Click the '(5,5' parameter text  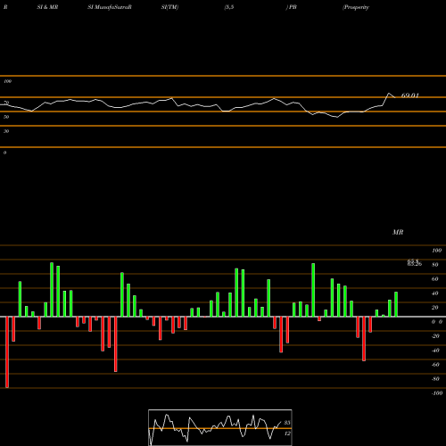point(229,7)
